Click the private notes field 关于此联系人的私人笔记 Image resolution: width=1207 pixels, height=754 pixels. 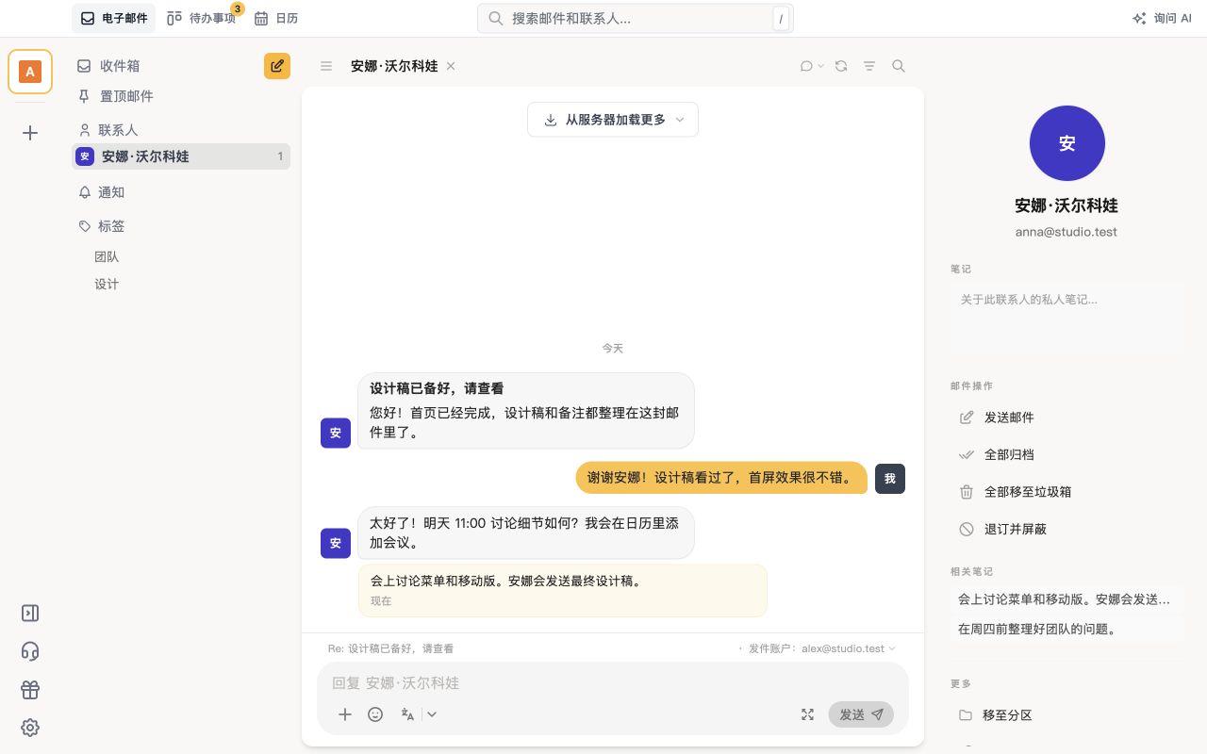[1066, 318]
